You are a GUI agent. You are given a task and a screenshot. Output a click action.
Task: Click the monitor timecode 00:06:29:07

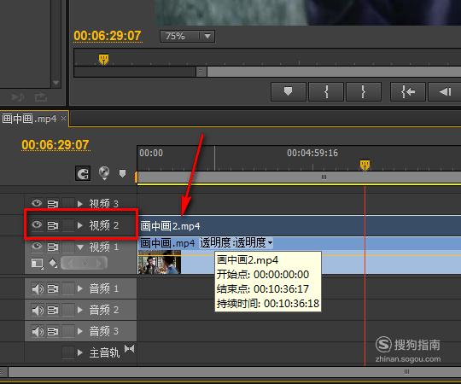(108, 36)
